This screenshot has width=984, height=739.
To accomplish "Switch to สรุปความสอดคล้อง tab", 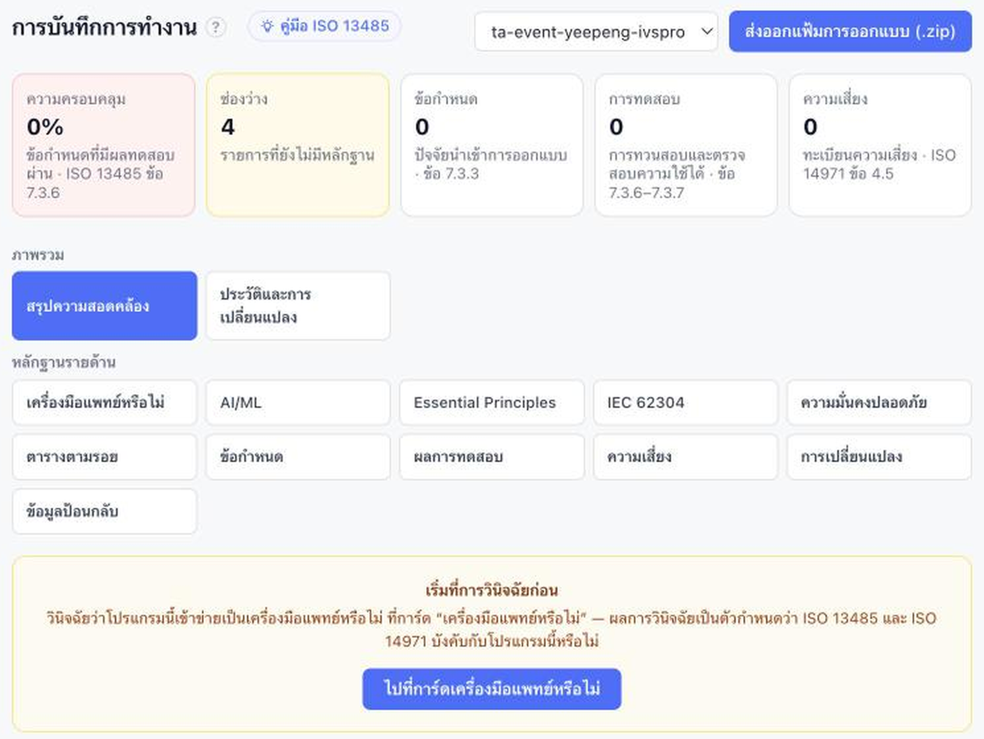I will [104, 306].
